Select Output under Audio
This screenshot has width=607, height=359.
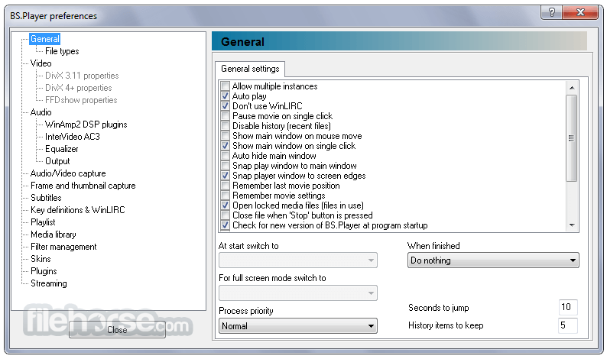point(57,161)
